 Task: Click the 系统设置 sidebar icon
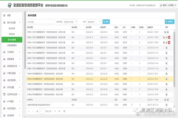click(x=4, y=87)
